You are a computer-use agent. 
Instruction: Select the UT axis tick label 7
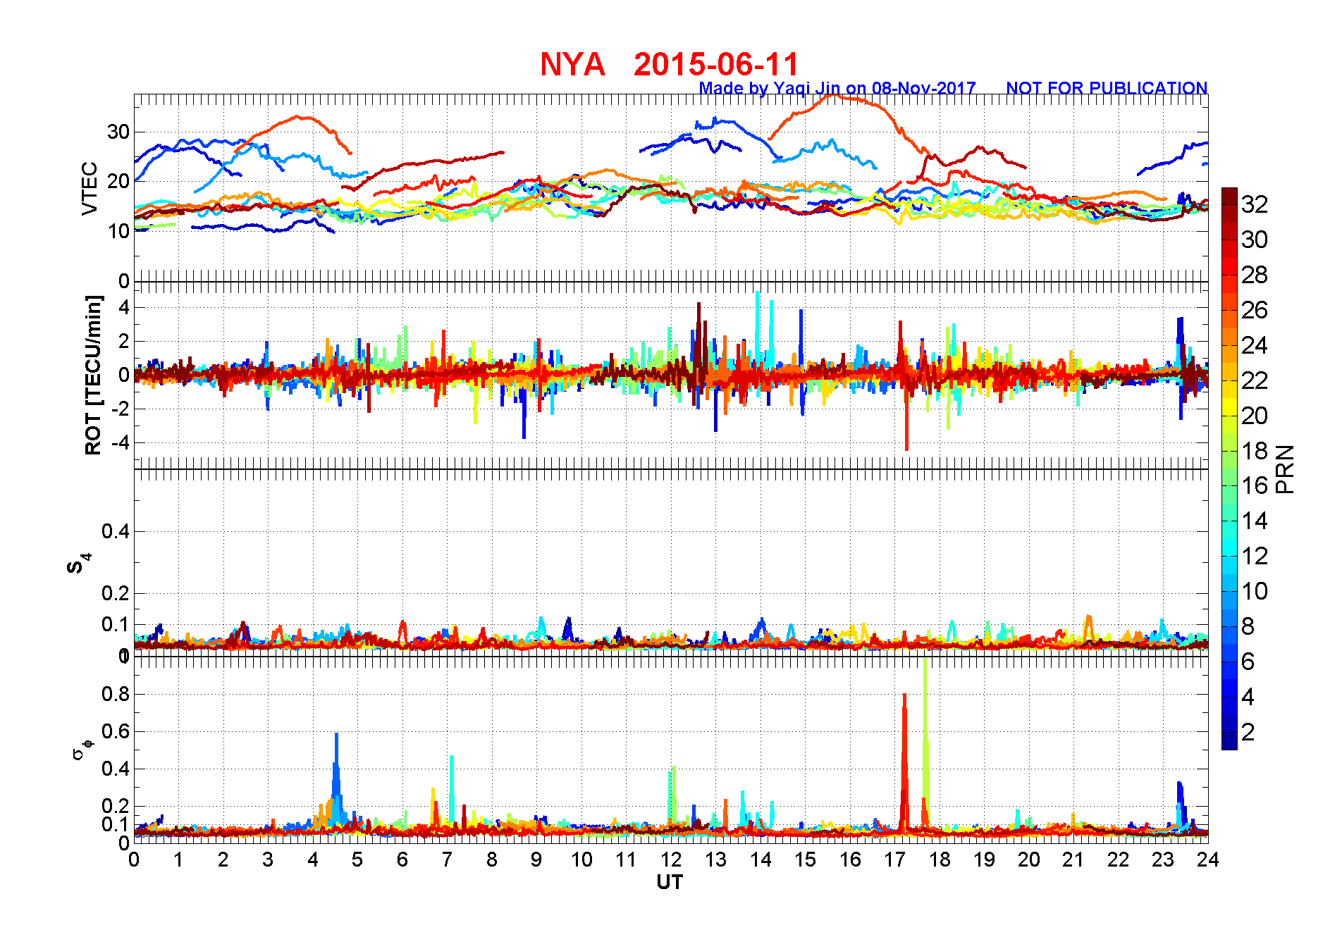(x=447, y=860)
